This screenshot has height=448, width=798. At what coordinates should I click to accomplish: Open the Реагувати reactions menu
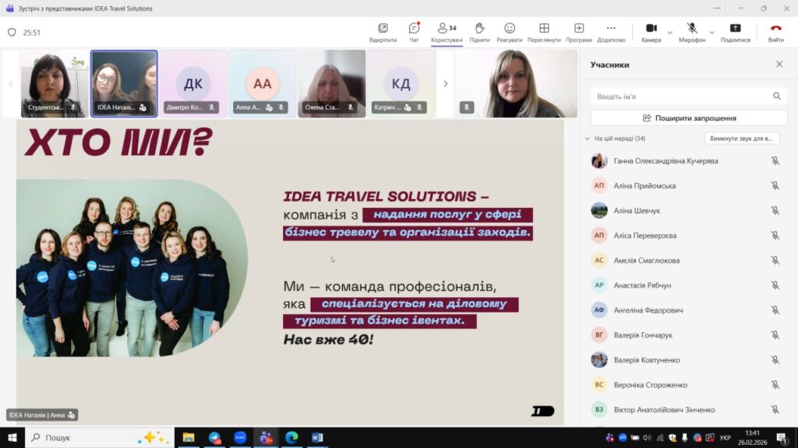click(x=510, y=32)
